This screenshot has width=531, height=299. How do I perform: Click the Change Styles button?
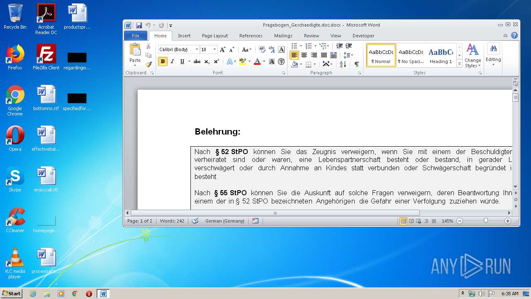pyautogui.click(x=473, y=56)
